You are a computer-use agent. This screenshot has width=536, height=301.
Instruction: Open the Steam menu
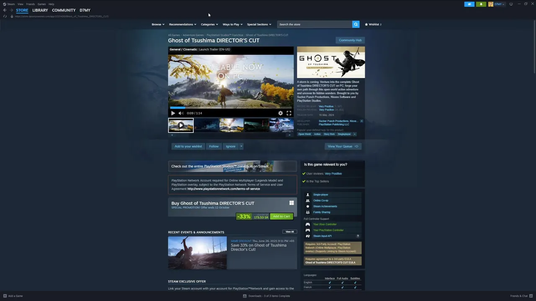(11, 4)
